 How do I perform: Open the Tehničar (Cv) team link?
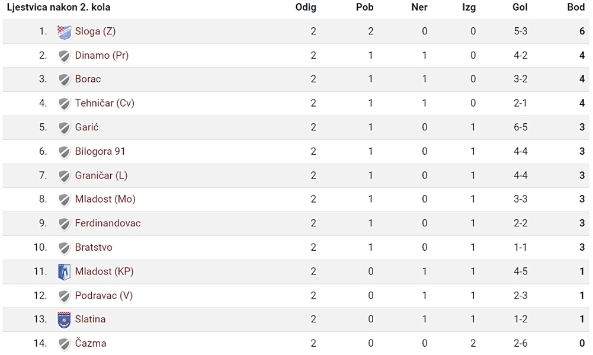pyautogui.click(x=105, y=103)
